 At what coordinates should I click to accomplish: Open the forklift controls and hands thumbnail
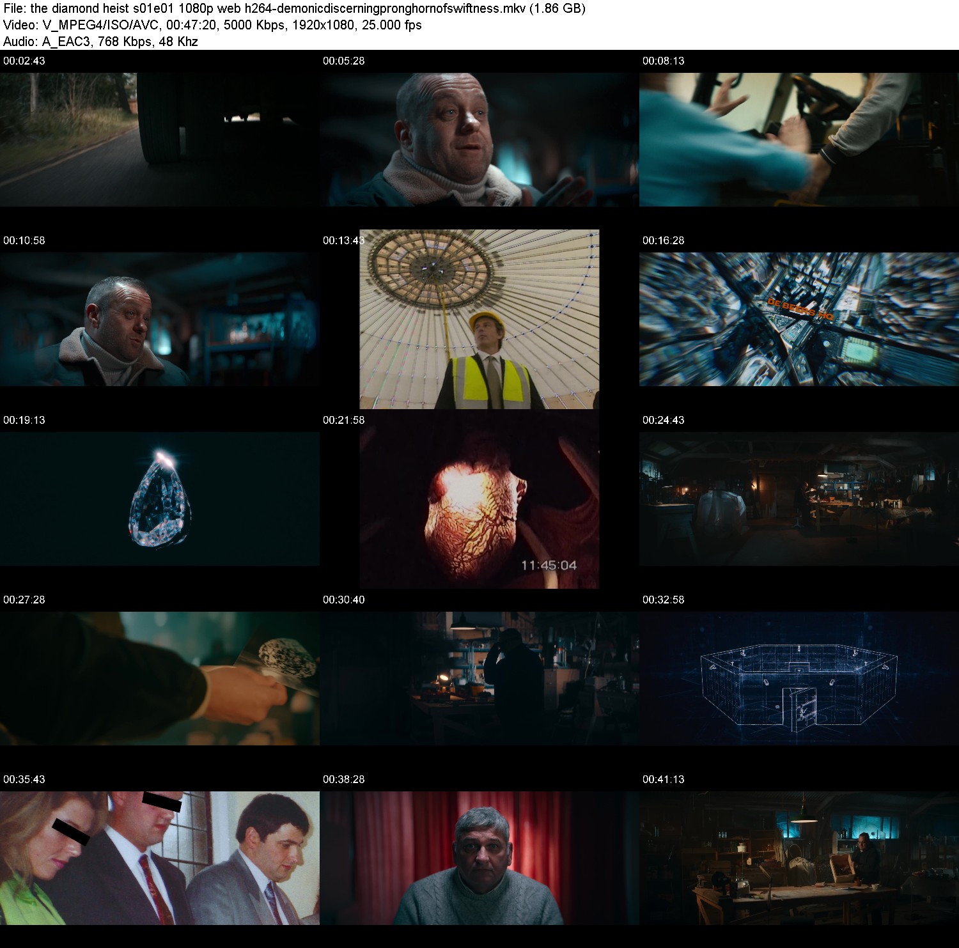(x=799, y=139)
